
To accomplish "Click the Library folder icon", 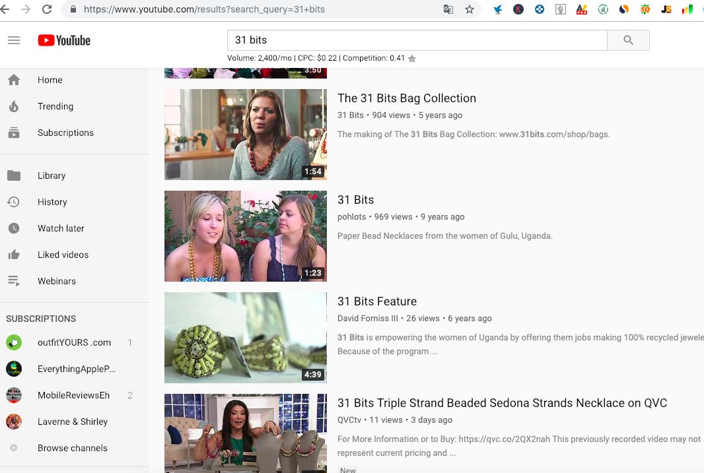I will [14, 175].
